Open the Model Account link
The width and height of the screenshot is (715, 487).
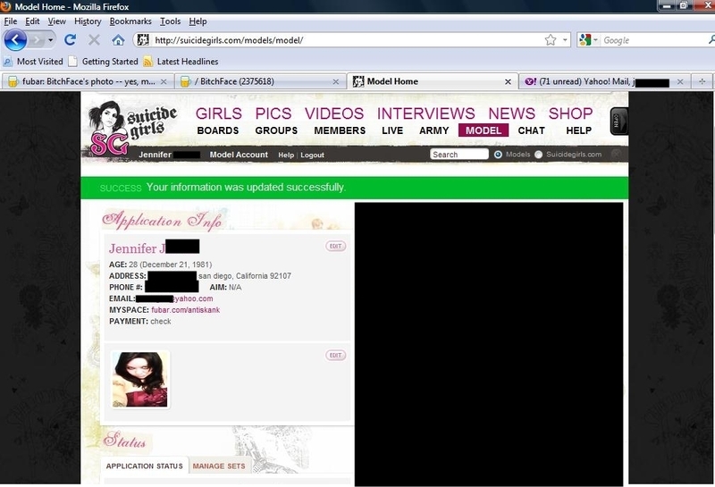point(239,155)
